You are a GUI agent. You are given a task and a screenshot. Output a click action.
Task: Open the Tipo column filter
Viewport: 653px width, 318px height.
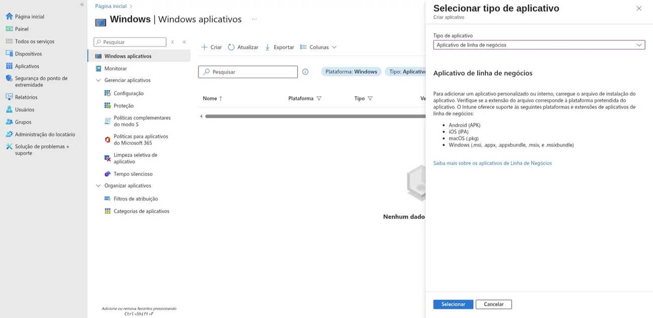click(x=370, y=99)
